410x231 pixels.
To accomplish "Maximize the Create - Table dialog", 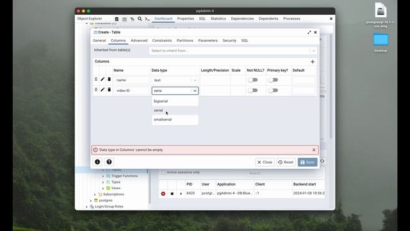I will 309,32.
